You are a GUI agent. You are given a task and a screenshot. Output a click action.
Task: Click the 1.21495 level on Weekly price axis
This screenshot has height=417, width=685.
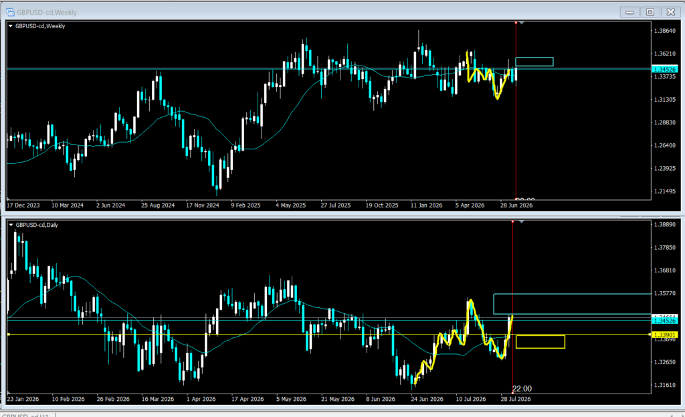coord(665,191)
